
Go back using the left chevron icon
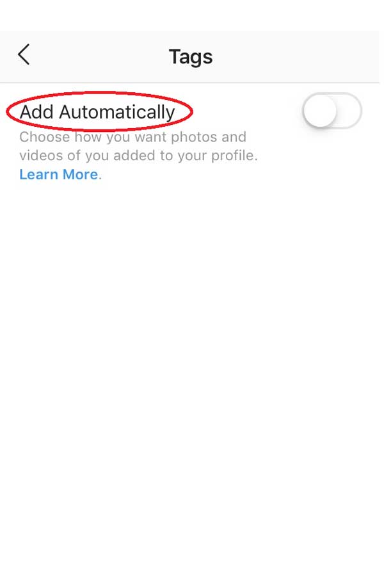24,55
